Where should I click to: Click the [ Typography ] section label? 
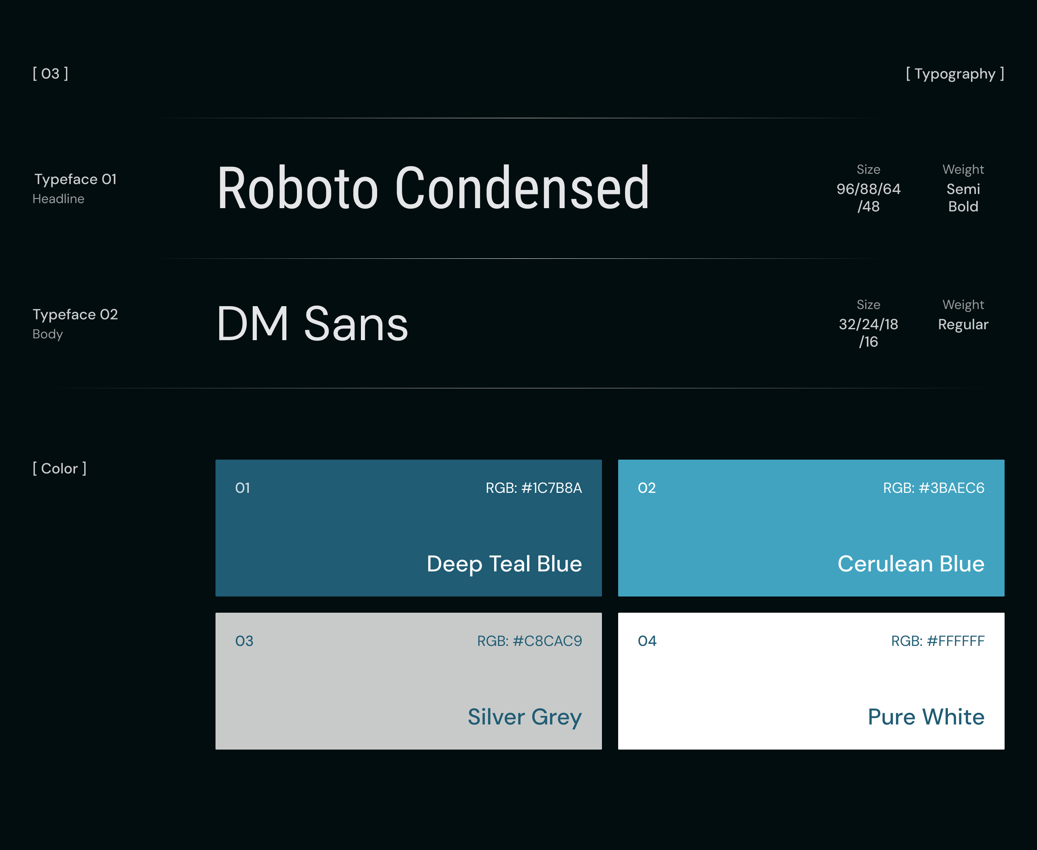tap(955, 74)
